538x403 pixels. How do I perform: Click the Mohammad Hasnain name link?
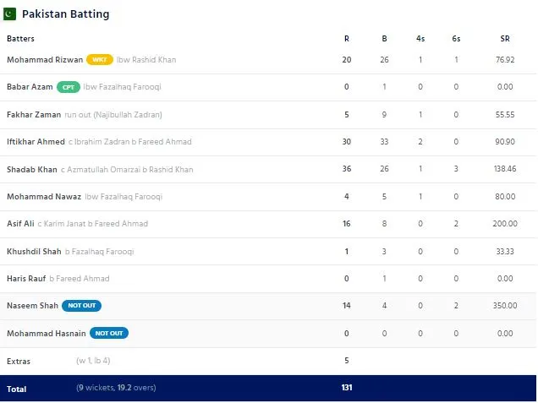coord(46,333)
